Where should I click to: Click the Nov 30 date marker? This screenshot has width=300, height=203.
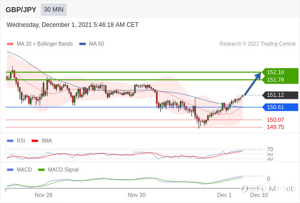(137, 195)
